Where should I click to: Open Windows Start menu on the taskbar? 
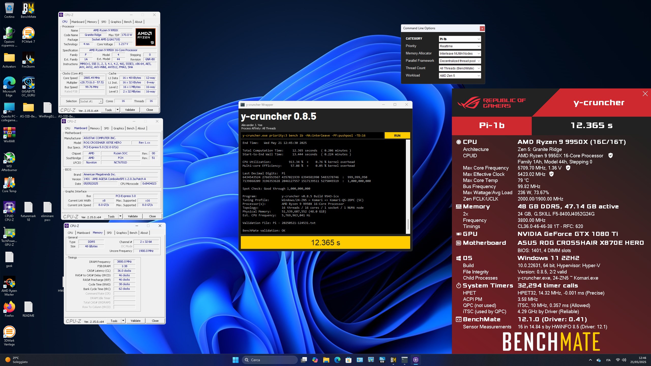coord(235,360)
